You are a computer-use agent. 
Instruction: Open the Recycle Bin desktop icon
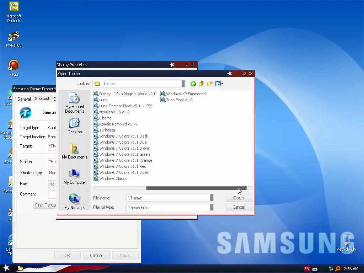tap(346, 242)
